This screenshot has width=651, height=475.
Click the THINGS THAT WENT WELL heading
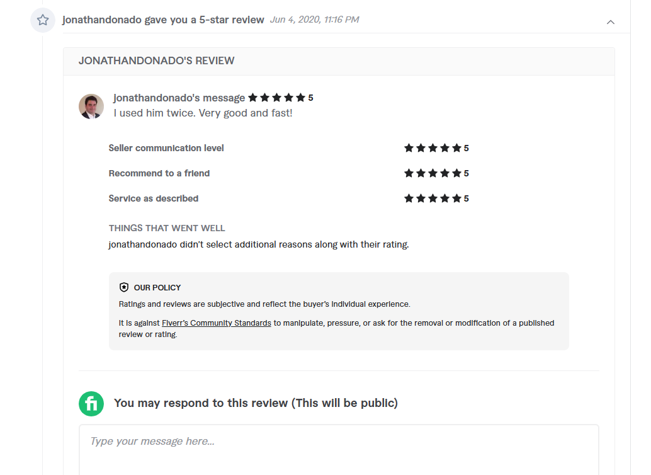[167, 228]
